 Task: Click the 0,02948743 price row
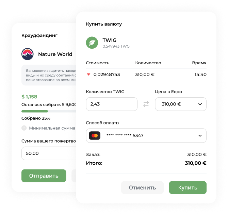pyautogui.click(x=146, y=75)
